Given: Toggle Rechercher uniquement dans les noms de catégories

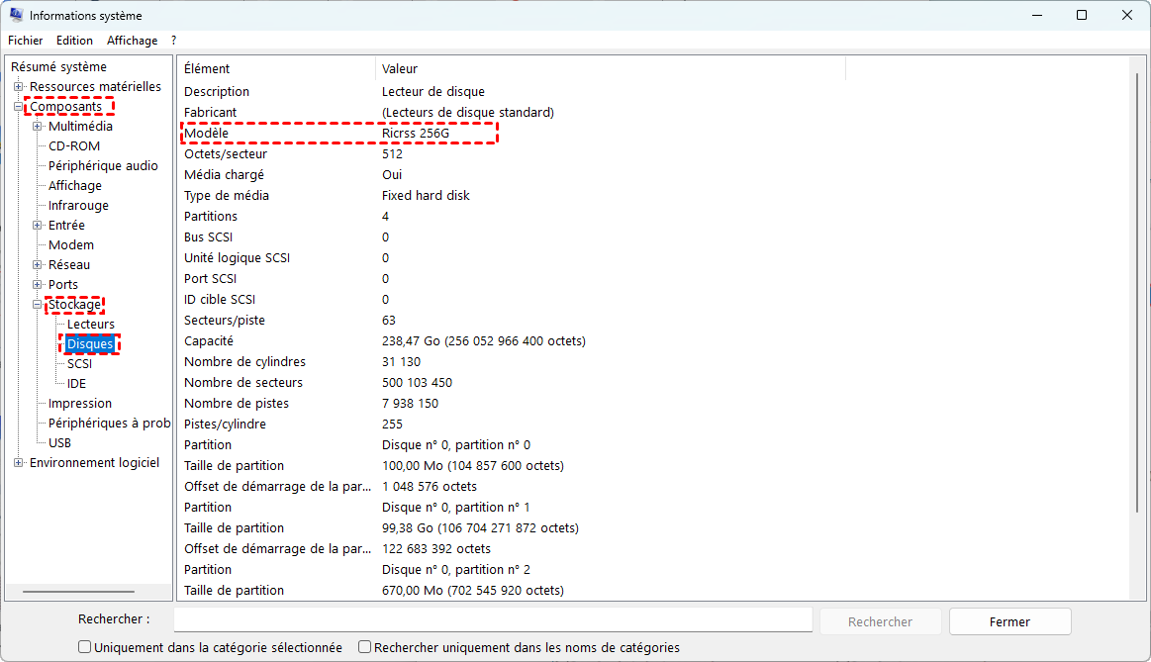Looking at the screenshot, I should [x=364, y=646].
